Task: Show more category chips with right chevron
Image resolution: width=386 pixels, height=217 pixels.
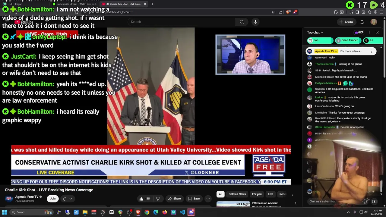Action: point(292,194)
